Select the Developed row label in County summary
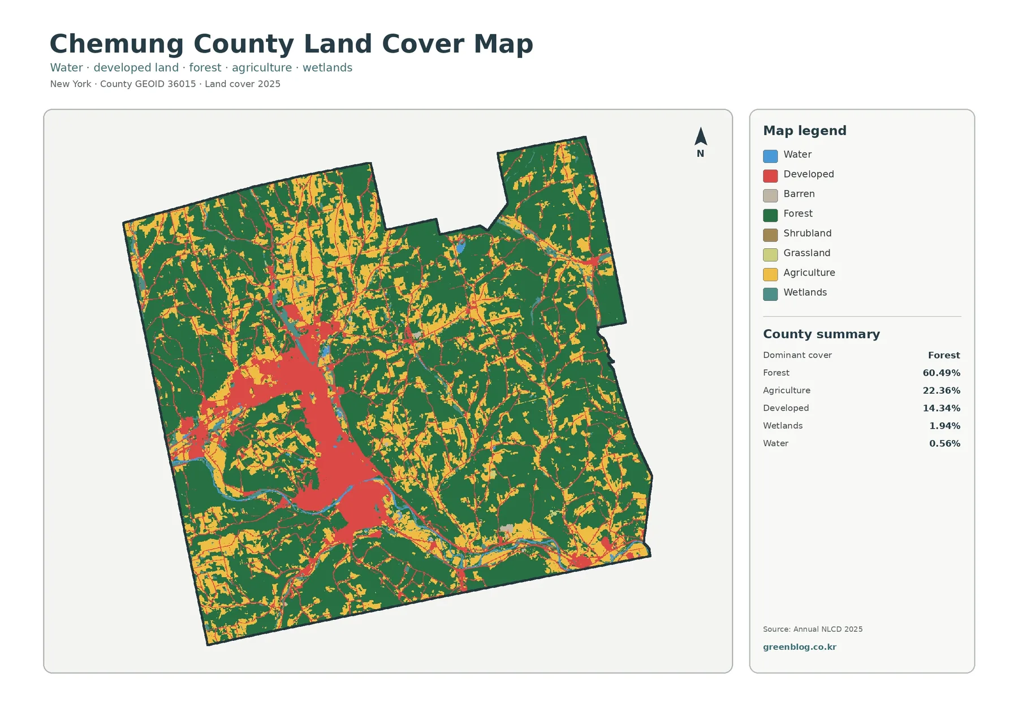This screenshot has height=720, width=1018. [x=786, y=408]
